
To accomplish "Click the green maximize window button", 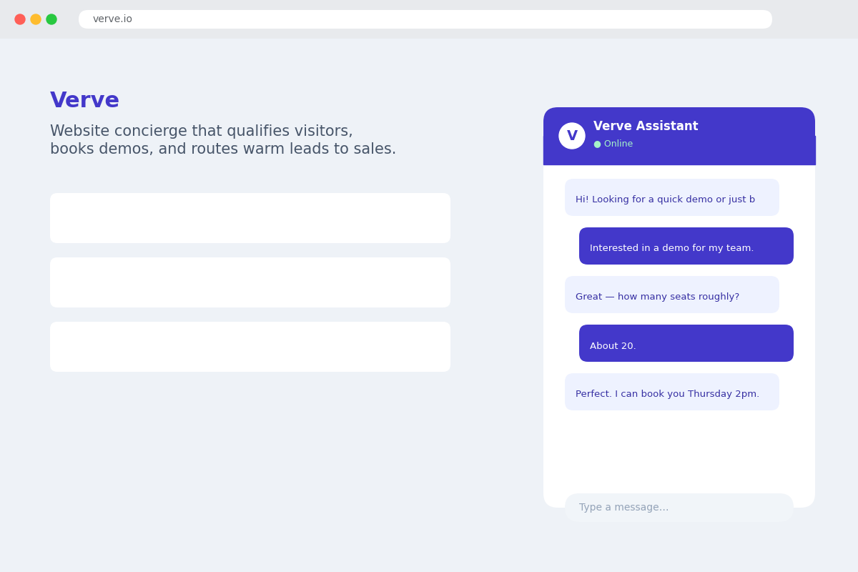I will click(51, 19).
